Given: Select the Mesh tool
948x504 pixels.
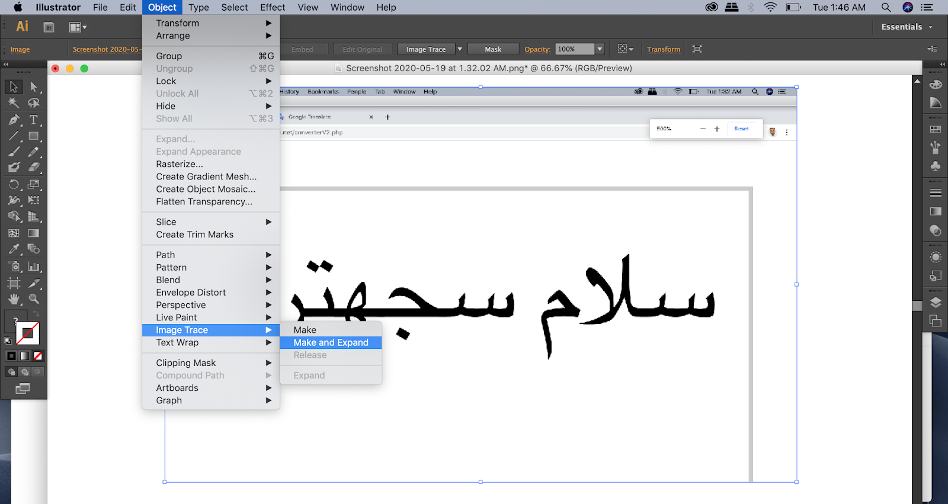Looking at the screenshot, I should [x=14, y=233].
